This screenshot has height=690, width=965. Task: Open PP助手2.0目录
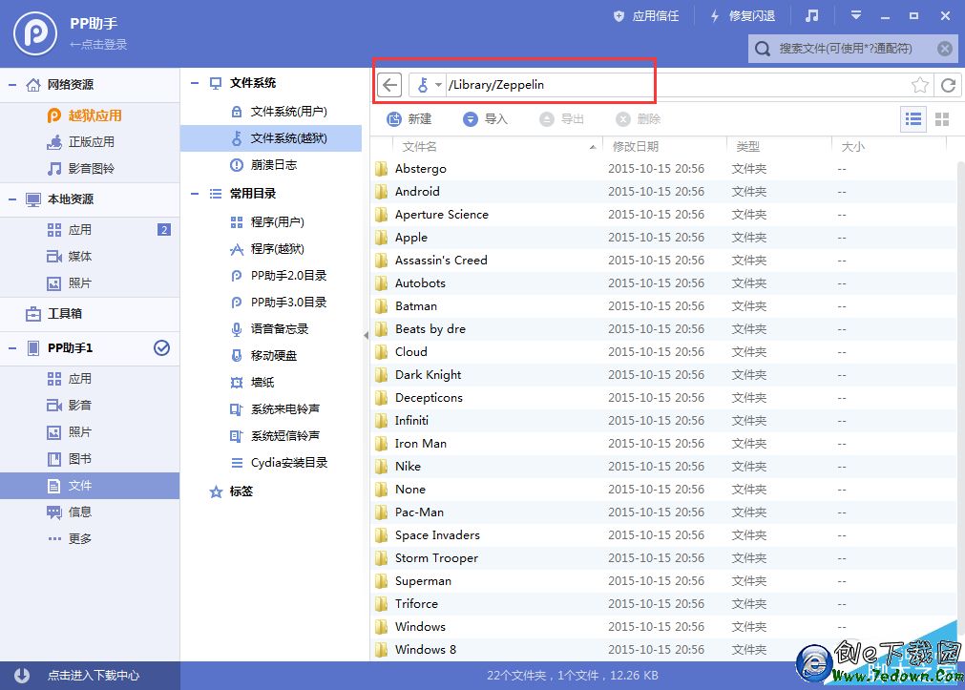pos(271,276)
